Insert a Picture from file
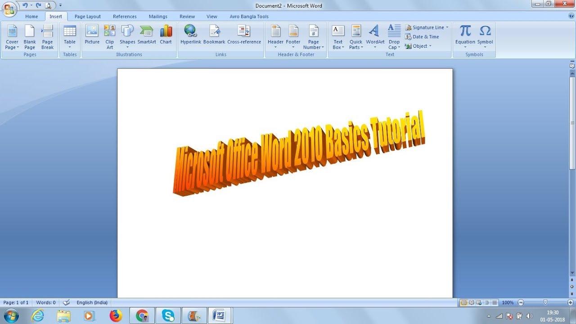Image resolution: width=576 pixels, height=324 pixels. (92, 35)
